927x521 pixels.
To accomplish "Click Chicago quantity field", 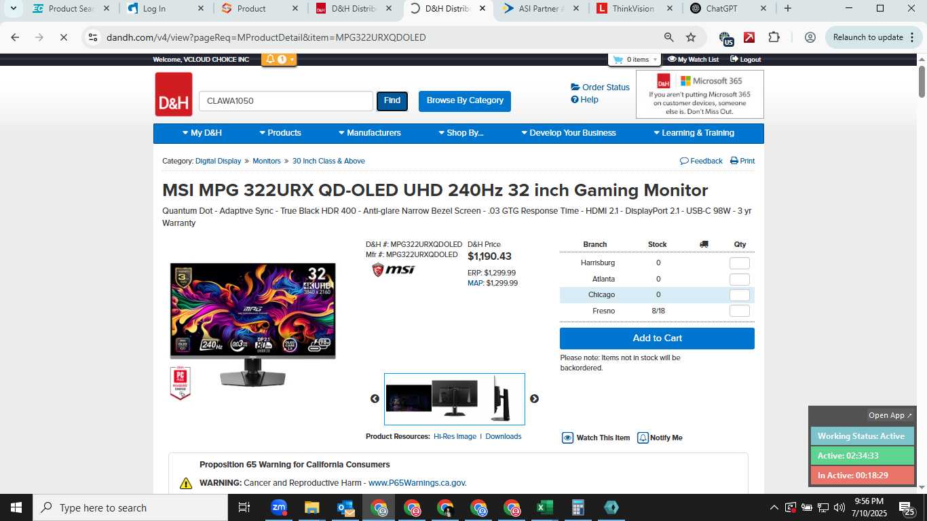I will pos(740,295).
